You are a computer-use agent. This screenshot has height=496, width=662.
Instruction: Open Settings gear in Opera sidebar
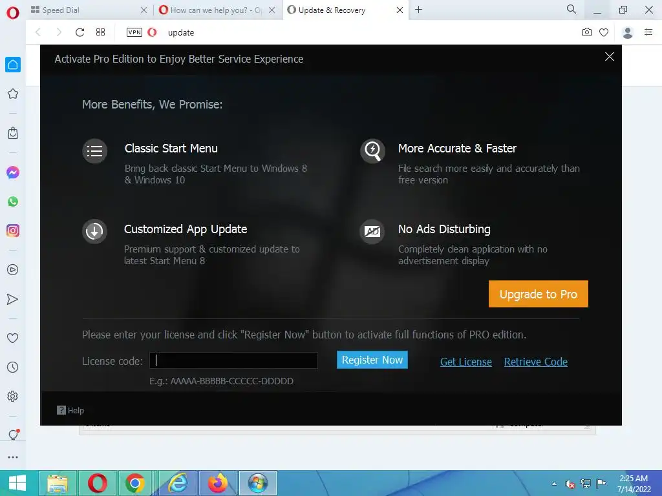pyautogui.click(x=13, y=396)
